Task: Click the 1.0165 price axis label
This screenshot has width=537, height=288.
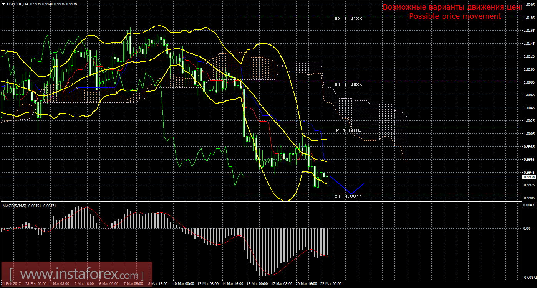Action: point(529,30)
